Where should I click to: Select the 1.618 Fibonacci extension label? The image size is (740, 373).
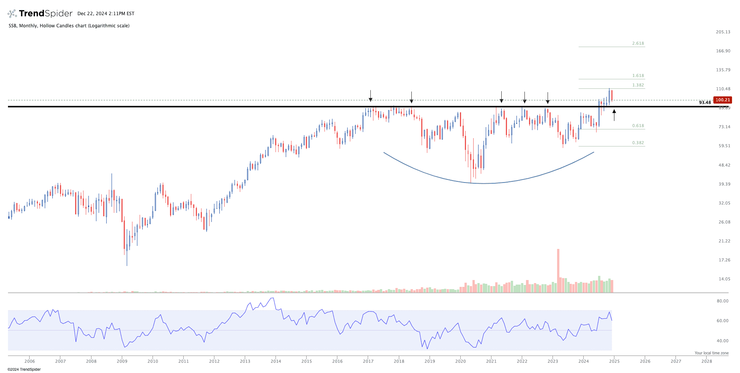pos(638,76)
